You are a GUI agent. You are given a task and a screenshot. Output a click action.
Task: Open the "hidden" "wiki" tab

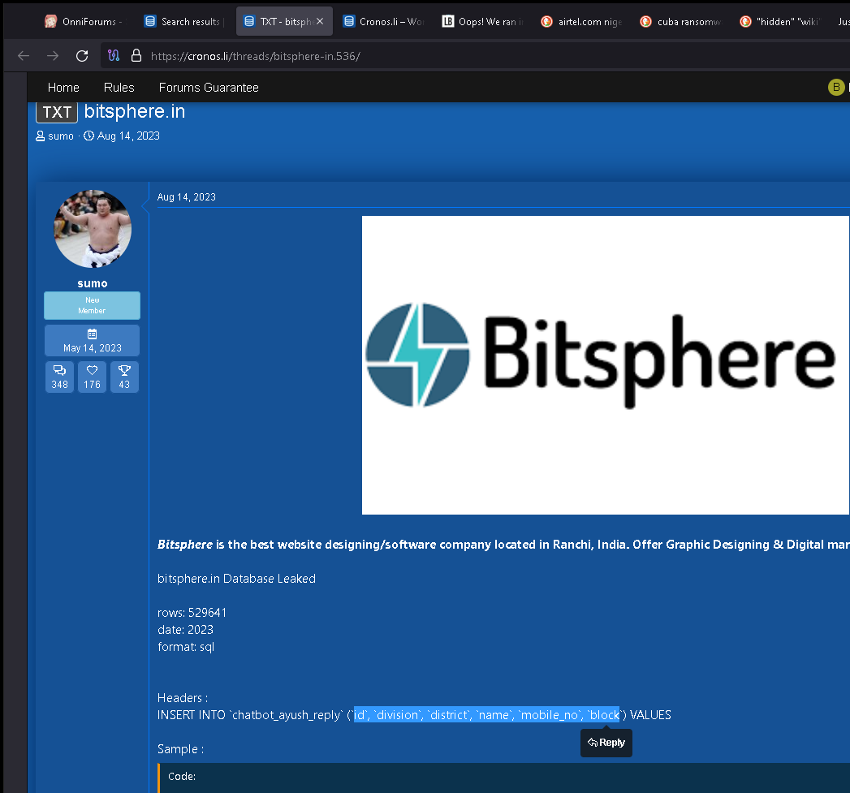780,22
